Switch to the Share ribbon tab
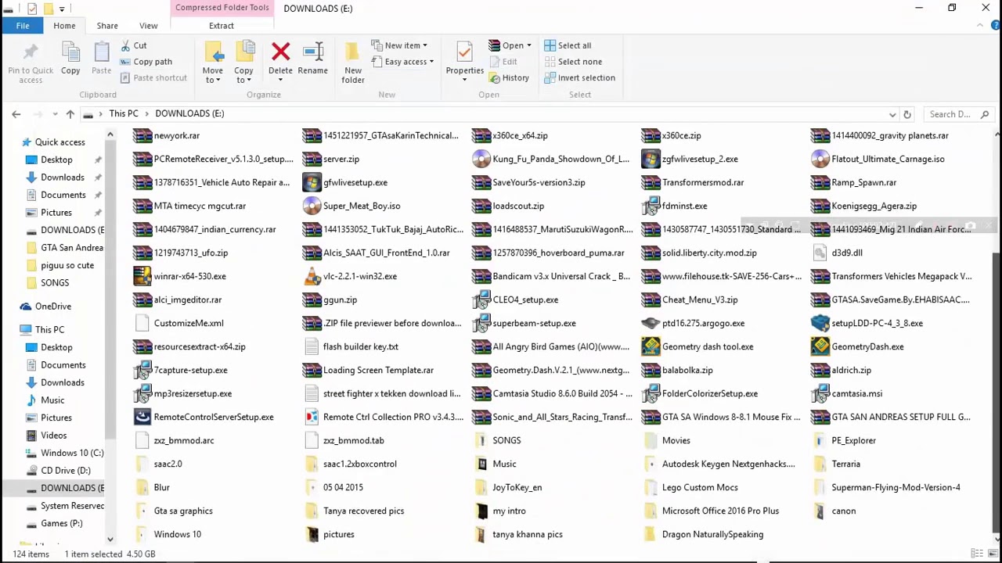This screenshot has width=1002, height=563. tap(107, 26)
